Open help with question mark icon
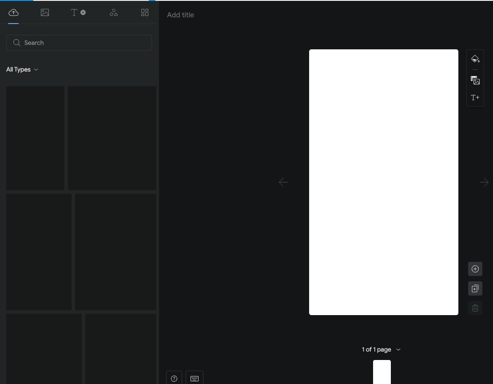493x384 pixels. pos(174,378)
